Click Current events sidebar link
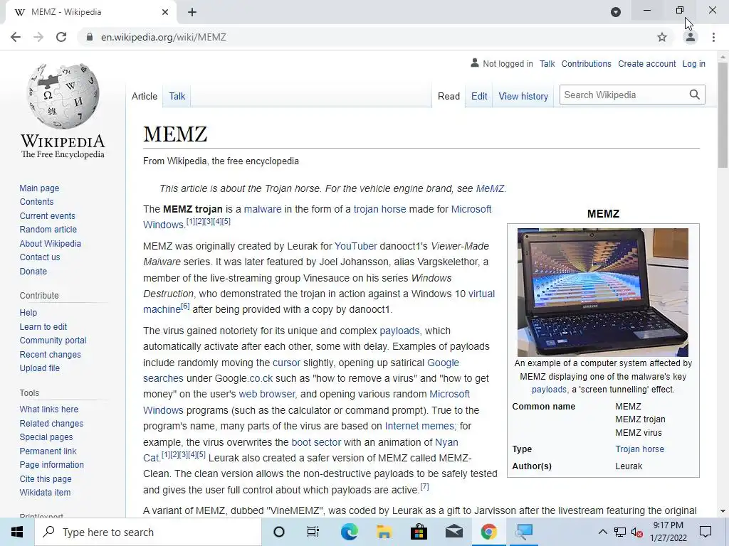The image size is (729, 546). pos(48,216)
